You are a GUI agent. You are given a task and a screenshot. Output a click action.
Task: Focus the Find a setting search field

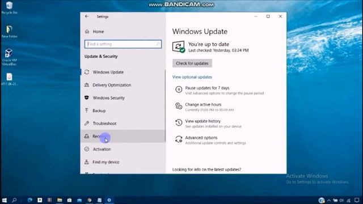123,44
